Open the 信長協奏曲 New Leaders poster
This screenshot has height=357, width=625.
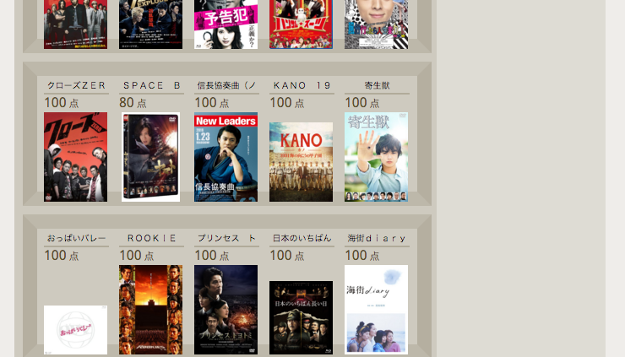coord(226,157)
